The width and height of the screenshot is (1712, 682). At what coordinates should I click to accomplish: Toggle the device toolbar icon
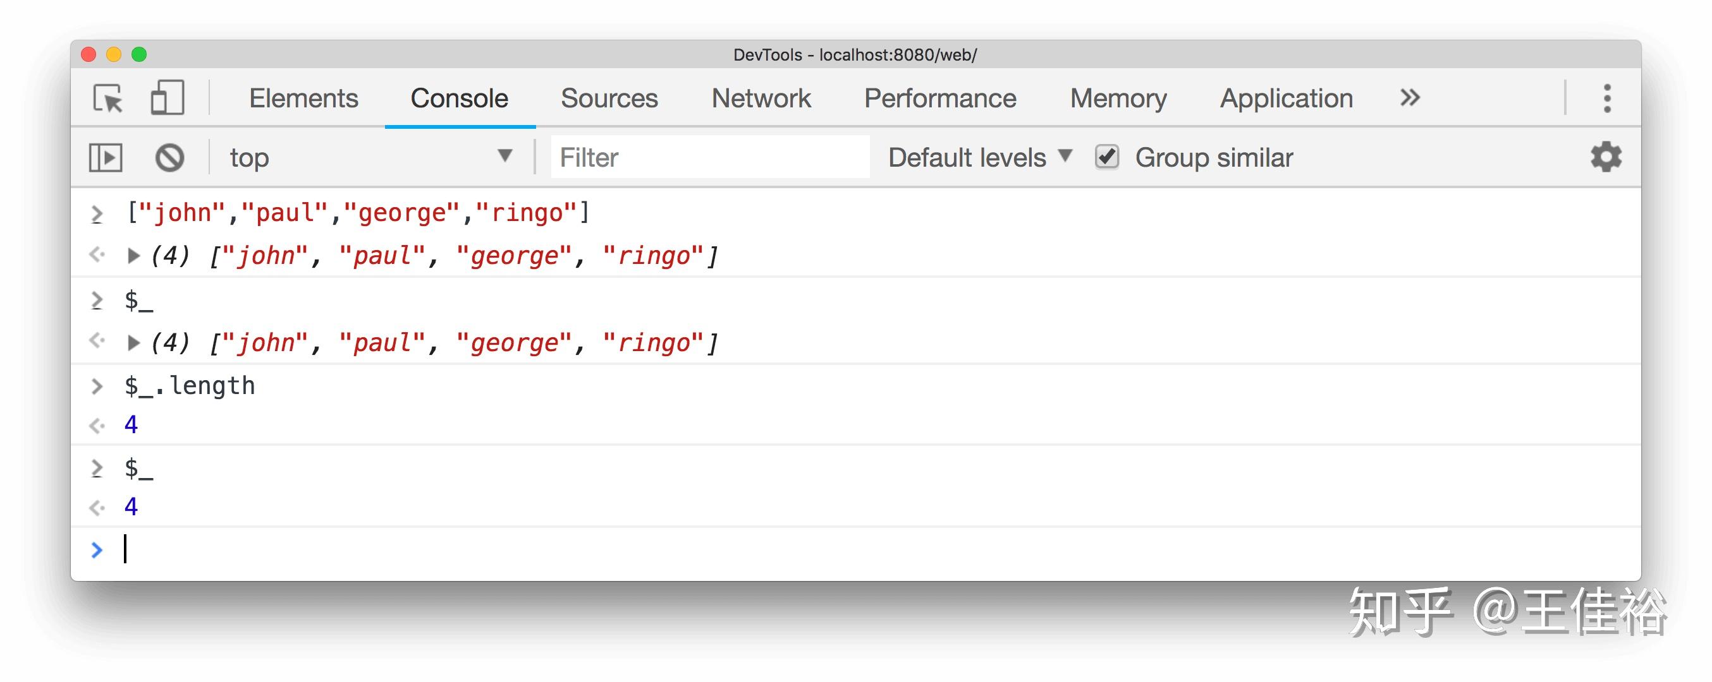coord(168,99)
